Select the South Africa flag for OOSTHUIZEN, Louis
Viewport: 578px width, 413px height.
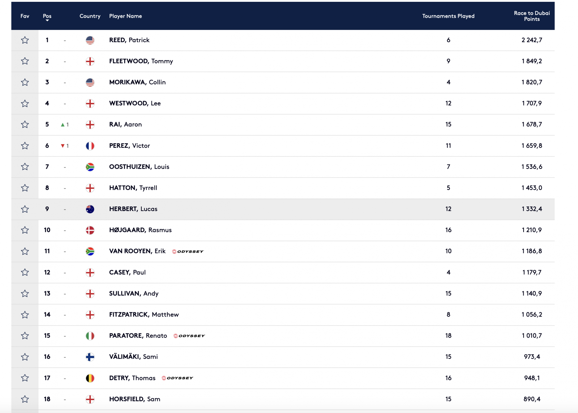point(90,167)
